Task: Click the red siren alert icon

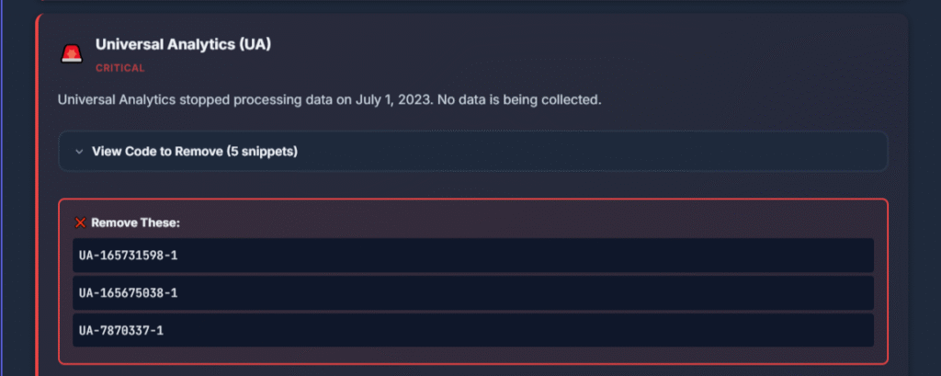Action: tap(71, 53)
